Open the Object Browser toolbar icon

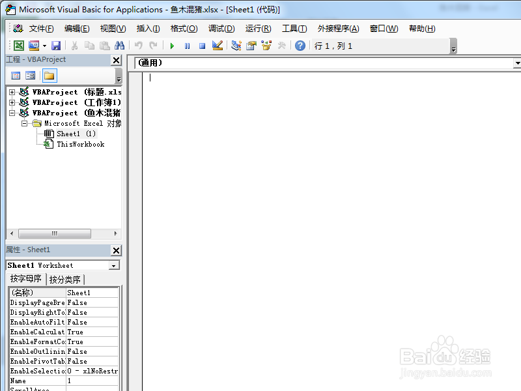click(266, 45)
